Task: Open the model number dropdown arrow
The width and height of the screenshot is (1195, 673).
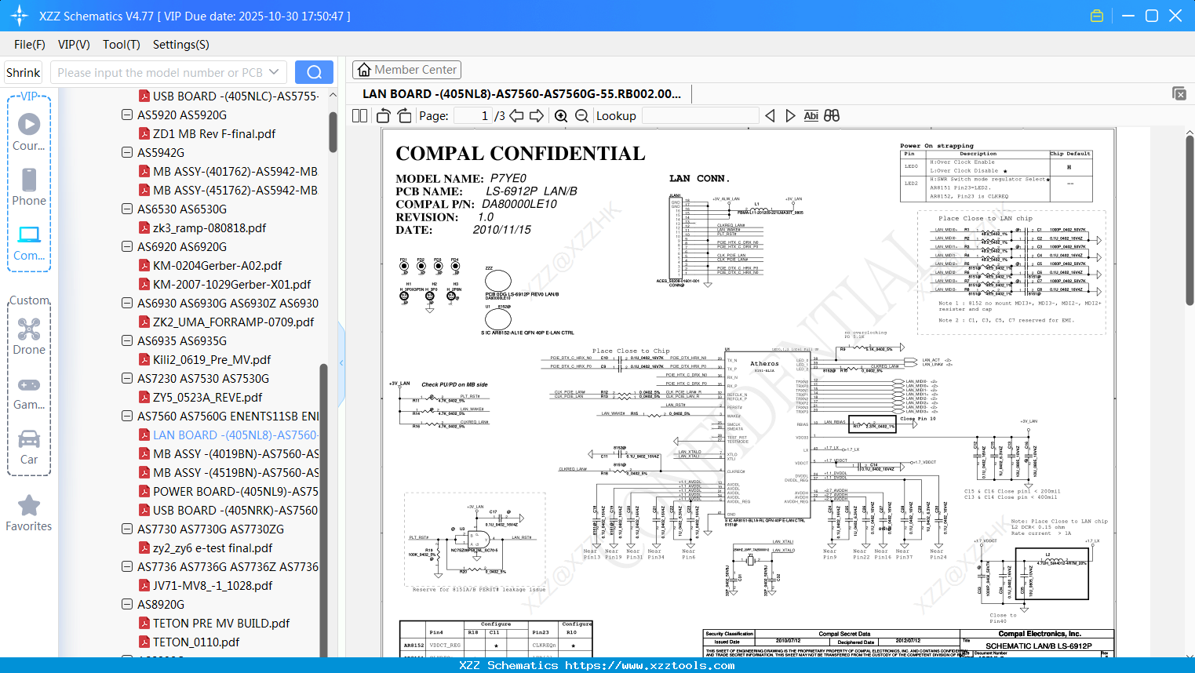Action: click(x=274, y=72)
